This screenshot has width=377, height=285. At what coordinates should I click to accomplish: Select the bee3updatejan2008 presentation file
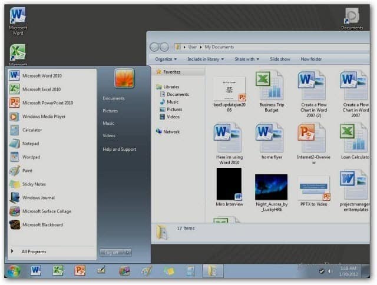(x=230, y=94)
